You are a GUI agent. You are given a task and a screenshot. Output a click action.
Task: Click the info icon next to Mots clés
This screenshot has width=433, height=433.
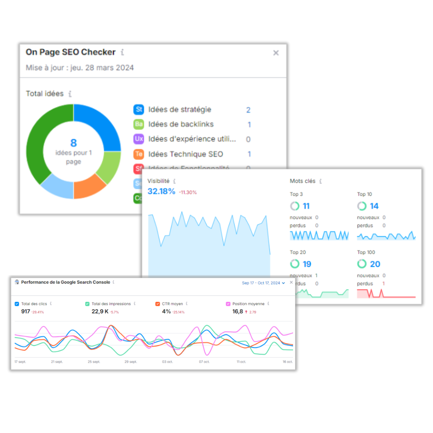320,181
